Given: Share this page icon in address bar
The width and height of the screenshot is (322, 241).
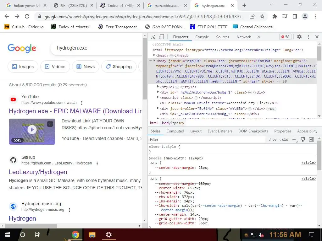Looking at the screenshot, I should pyautogui.click(x=252, y=17).
